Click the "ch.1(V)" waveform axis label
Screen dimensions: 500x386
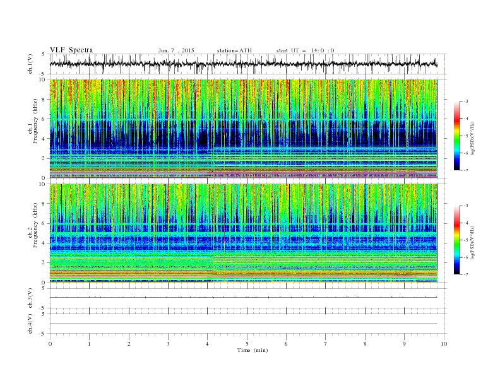pyautogui.click(x=30, y=64)
